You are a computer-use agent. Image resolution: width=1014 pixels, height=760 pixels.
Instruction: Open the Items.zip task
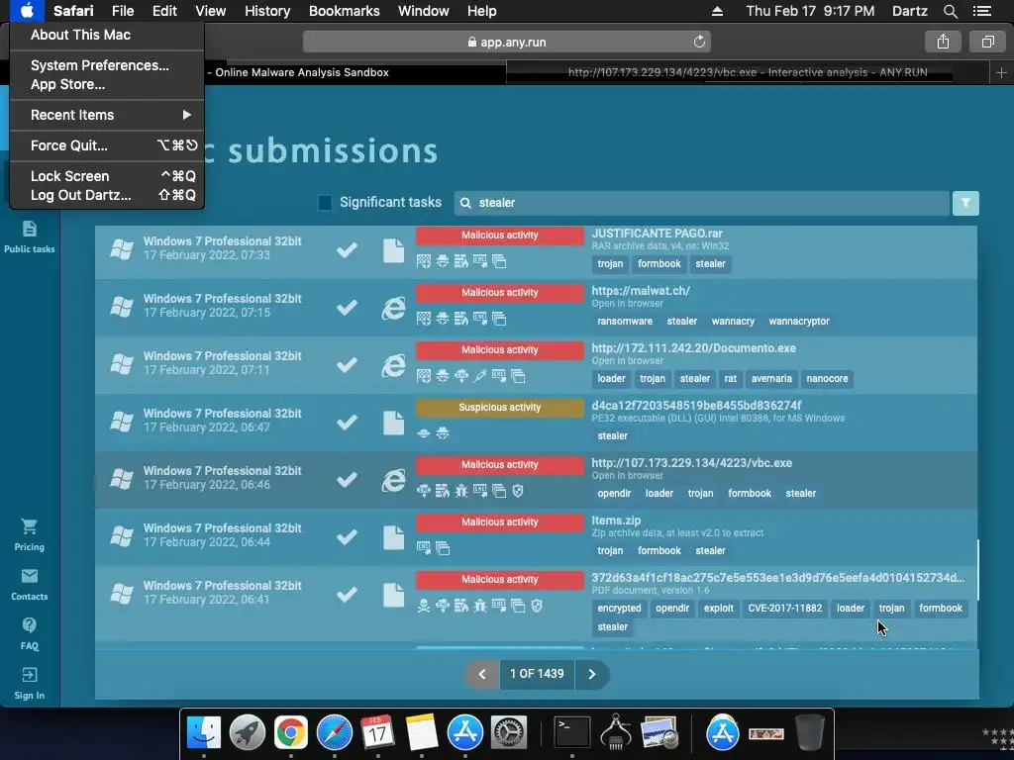coord(616,521)
